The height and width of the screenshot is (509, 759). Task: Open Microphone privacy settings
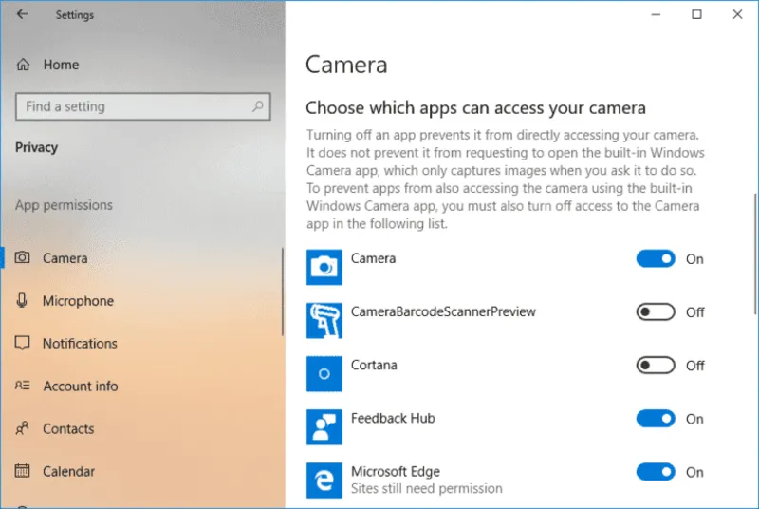coord(78,301)
